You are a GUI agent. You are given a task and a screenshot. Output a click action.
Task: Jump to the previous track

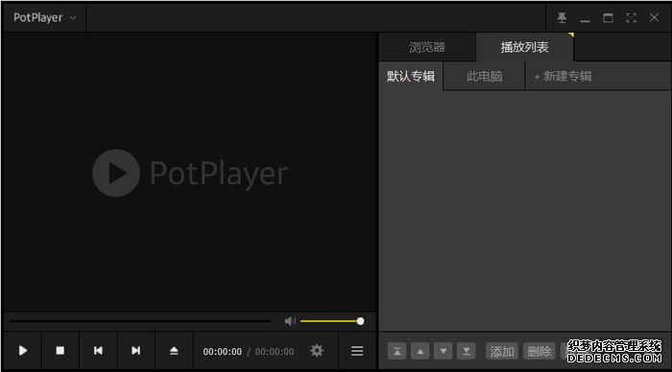[x=98, y=351]
